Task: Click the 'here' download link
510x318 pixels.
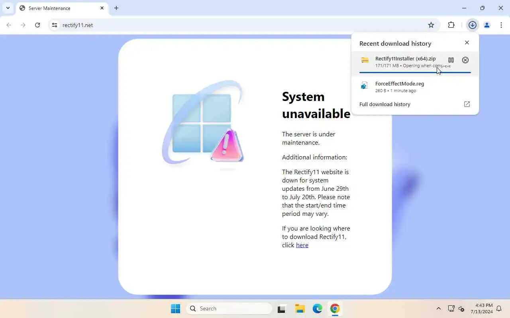Action: pos(302,245)
